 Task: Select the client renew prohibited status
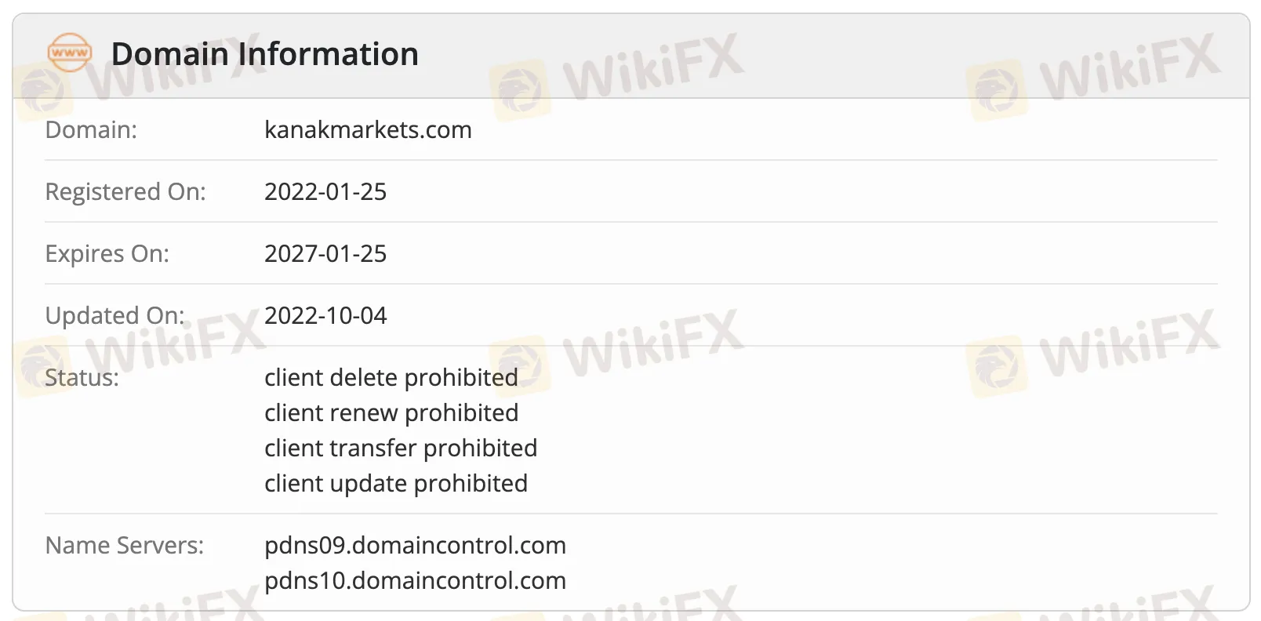click(x=391, y=412)
